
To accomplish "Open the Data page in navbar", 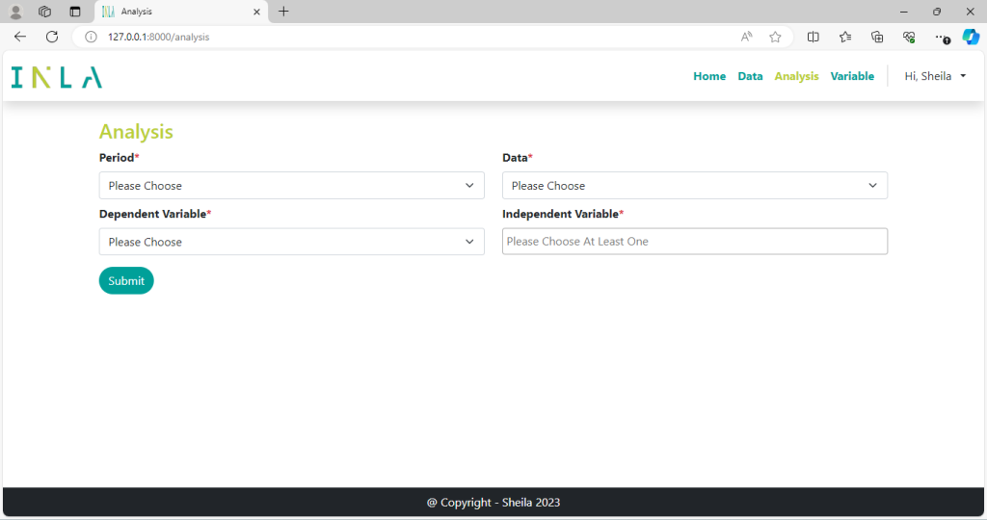I will pyautogui.click(x=750, y=76).
